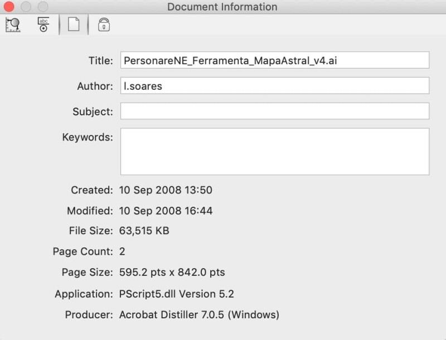Click the grayed-out zoom window button
The image size is (446, 340).
coord(42,7)
